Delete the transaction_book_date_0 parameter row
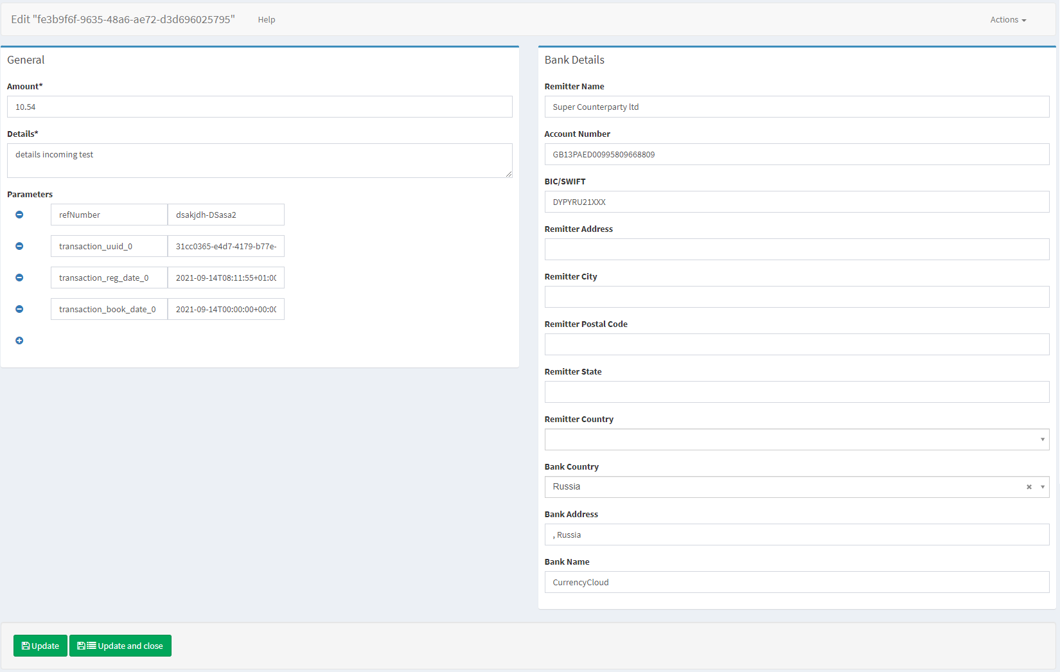 tap(19, 309)
